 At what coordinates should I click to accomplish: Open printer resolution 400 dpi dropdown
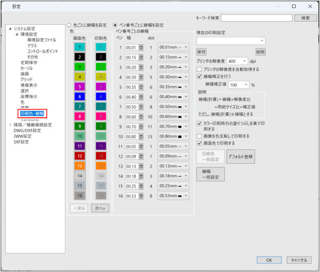coord(237,61)
